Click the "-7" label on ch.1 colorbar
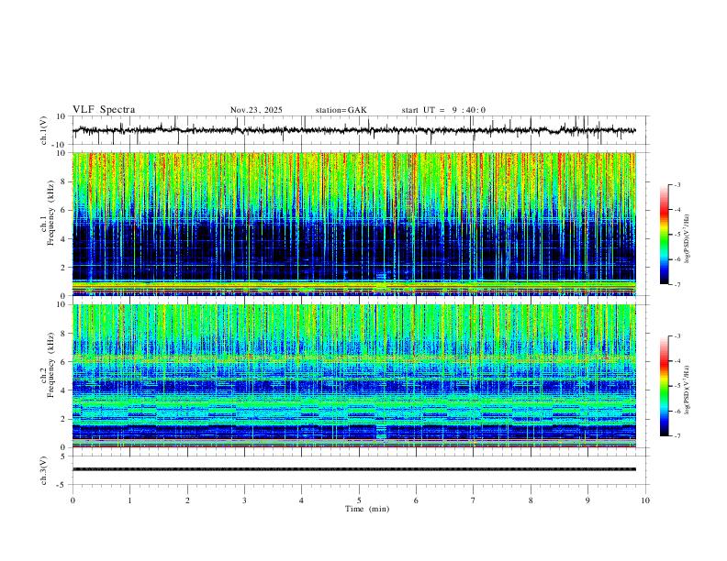This screenshot has height=561, width=727. coord(677,284)
